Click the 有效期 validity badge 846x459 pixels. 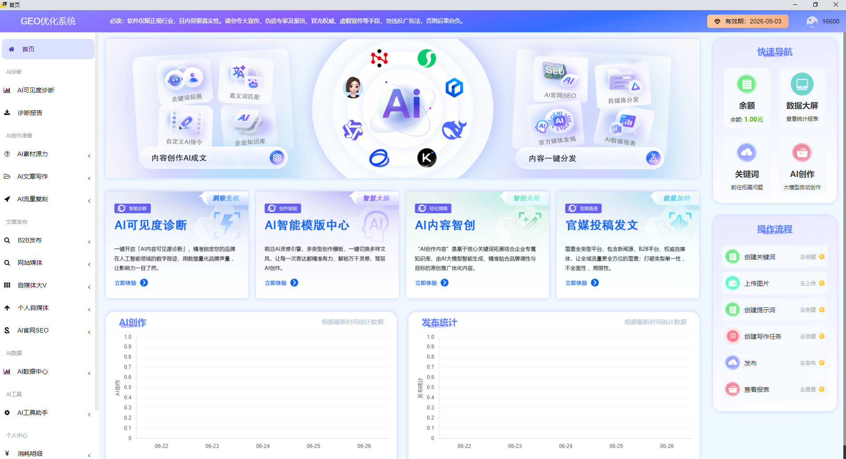pos(747,21)
